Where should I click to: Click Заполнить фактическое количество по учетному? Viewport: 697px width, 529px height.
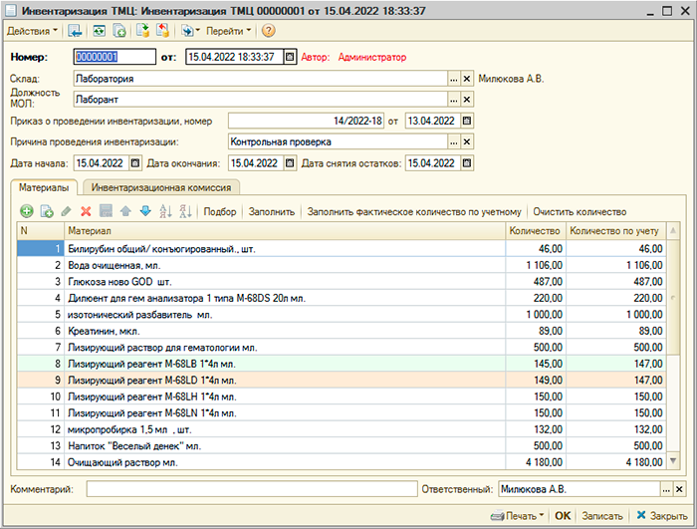414,211
